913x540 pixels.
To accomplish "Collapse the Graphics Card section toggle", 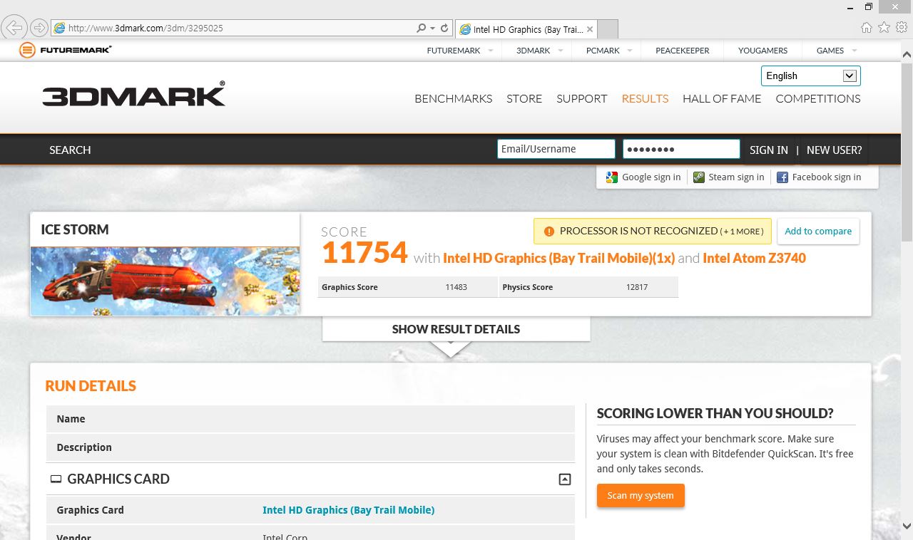I will 565,479.
